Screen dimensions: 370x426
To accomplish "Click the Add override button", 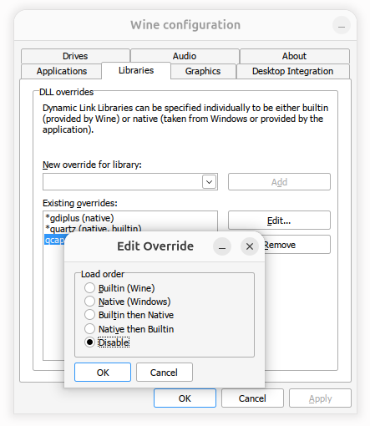I will pos(279,182).
